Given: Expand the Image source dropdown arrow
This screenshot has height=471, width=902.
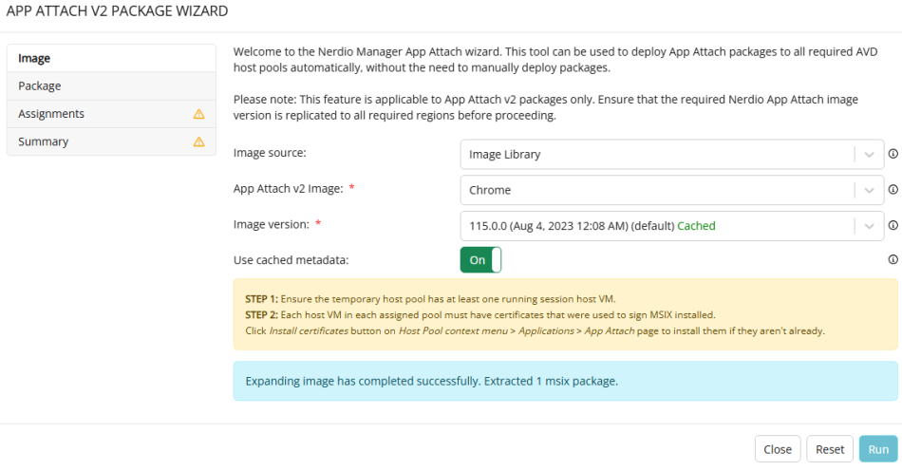Looking at the screenshot, I should 869,155.
